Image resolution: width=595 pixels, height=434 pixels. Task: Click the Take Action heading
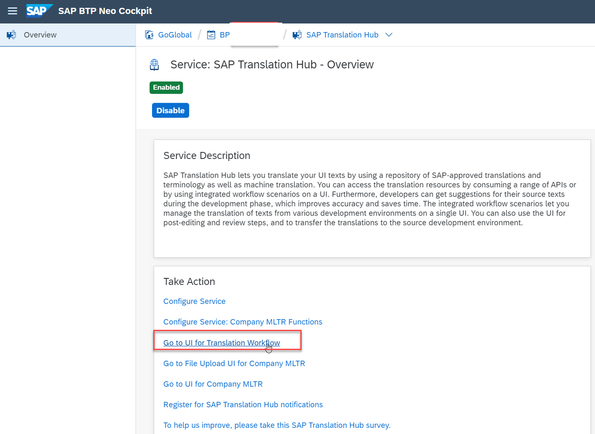tap(189, 282)
